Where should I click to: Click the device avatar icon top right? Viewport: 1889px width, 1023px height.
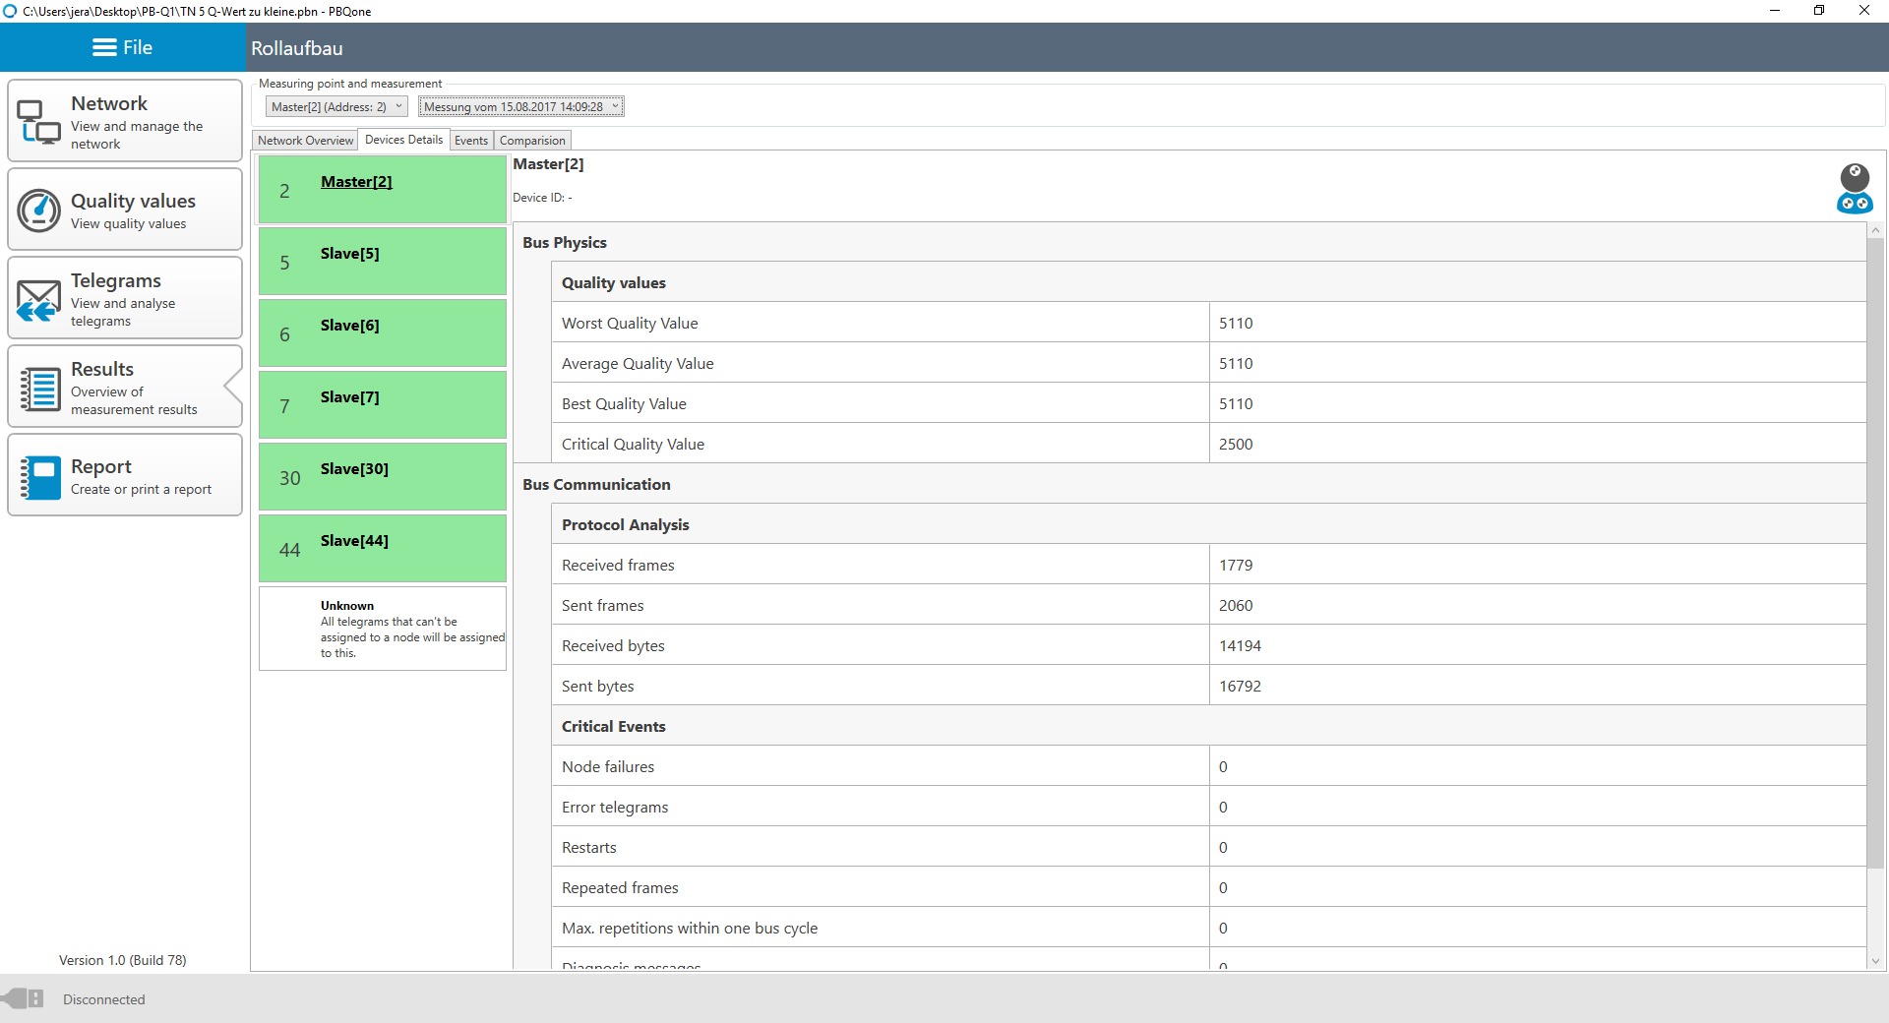1855,188
